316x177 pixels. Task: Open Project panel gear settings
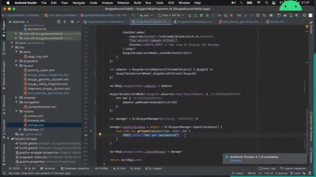(72, 22)
